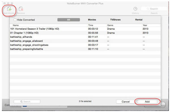Select the All filter tab
This screenshot has height=112, width=170.
click(69, 20)
